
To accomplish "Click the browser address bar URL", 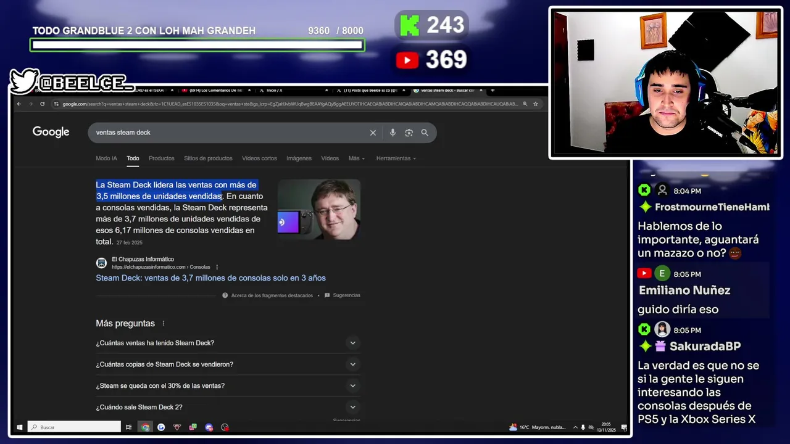I will coord(290,104).
